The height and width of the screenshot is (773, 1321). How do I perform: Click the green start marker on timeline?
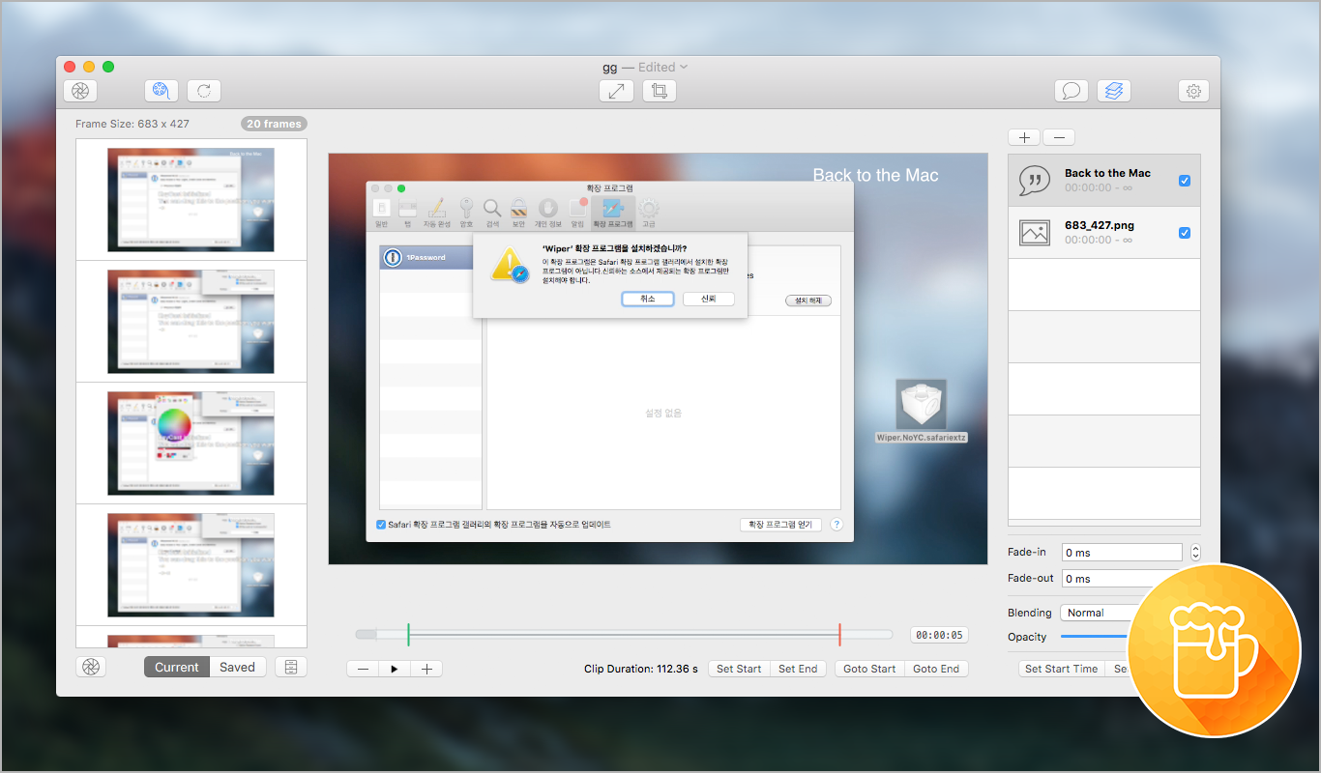[x=408, y=635]
